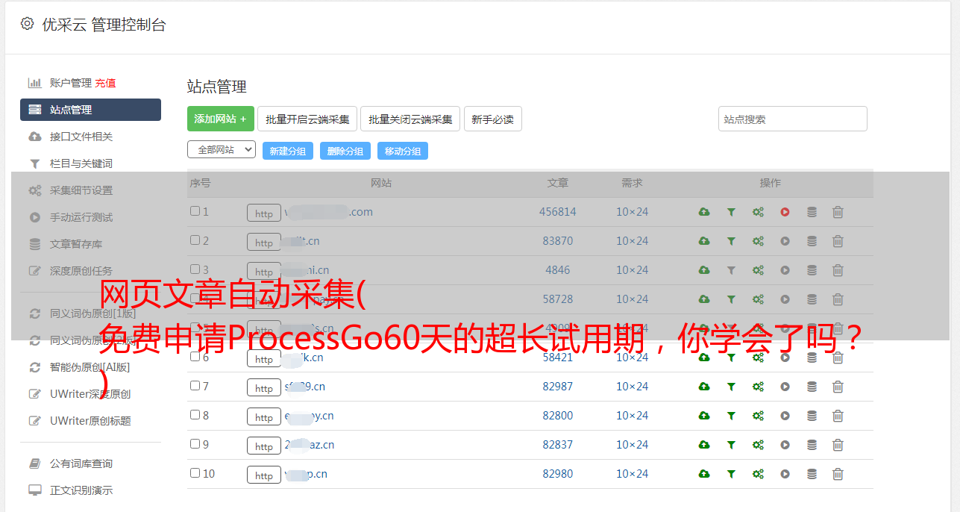Open gears settings icon in row 10

tap(758, 474)
